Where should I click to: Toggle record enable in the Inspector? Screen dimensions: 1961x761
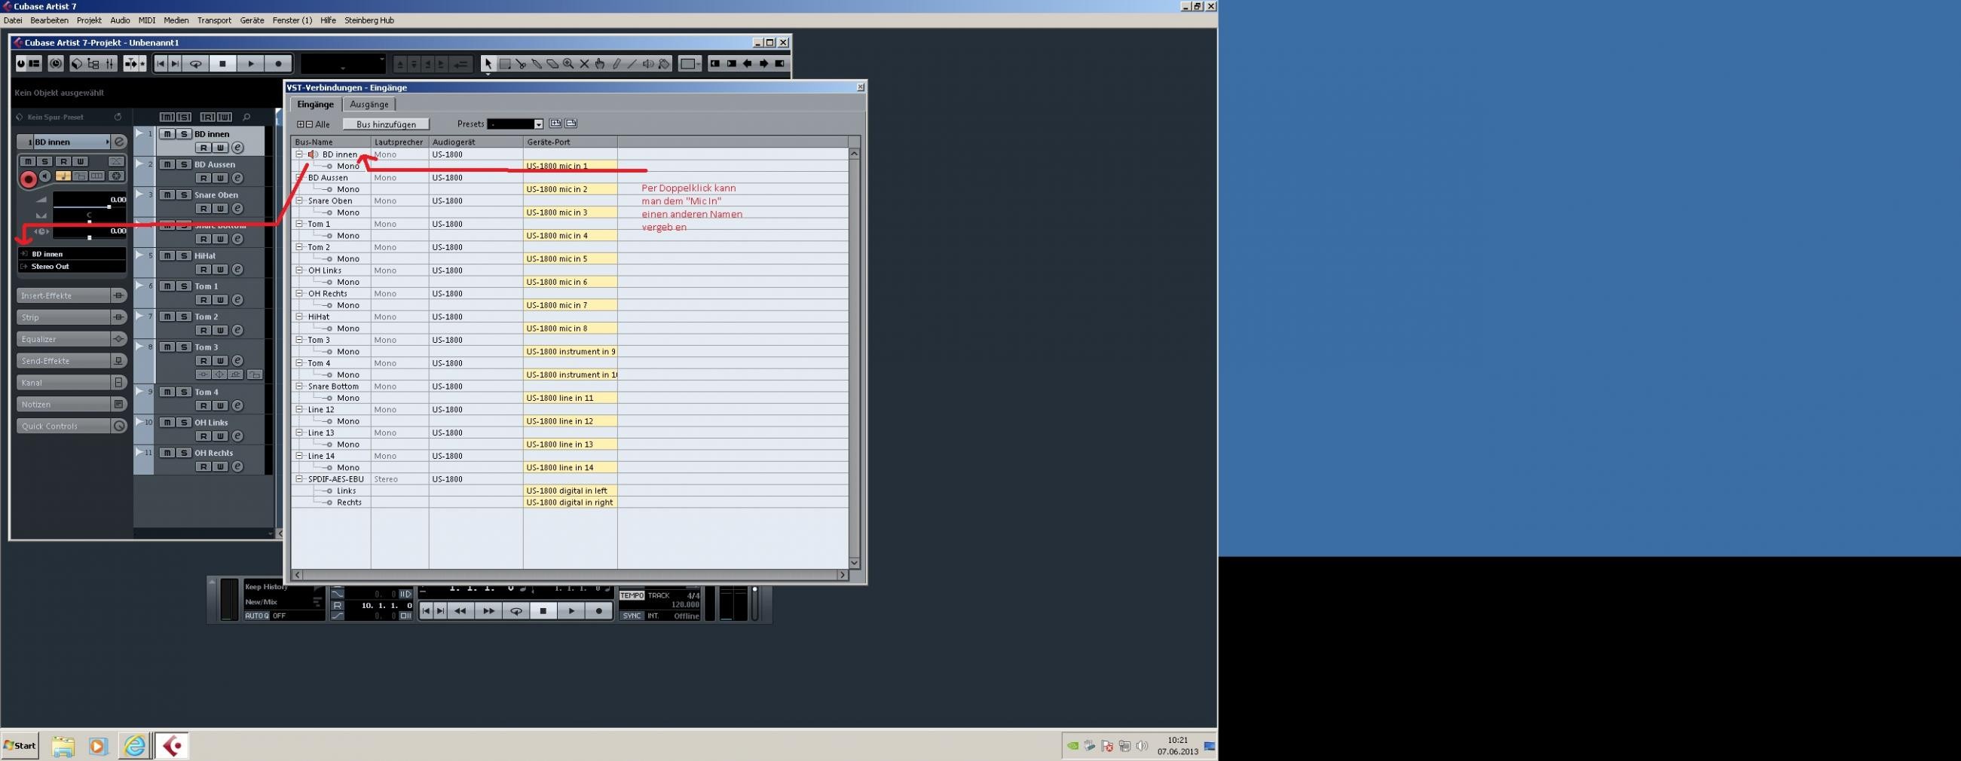coord(28,179)
